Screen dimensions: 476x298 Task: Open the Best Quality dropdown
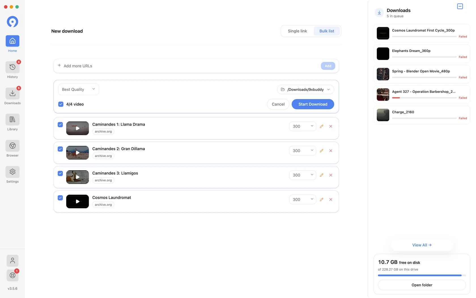point(78,89)
